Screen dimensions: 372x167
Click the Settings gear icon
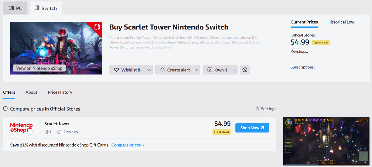[257, 108]
